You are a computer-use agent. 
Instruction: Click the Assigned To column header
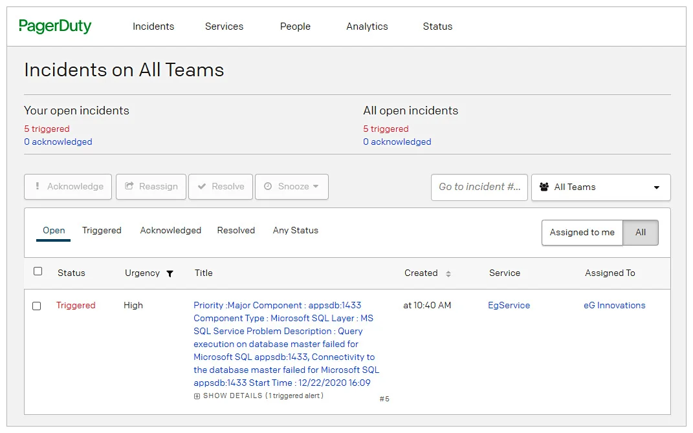tap(610, 273)
